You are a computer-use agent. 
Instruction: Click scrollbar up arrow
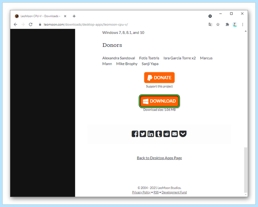[246, 31]
